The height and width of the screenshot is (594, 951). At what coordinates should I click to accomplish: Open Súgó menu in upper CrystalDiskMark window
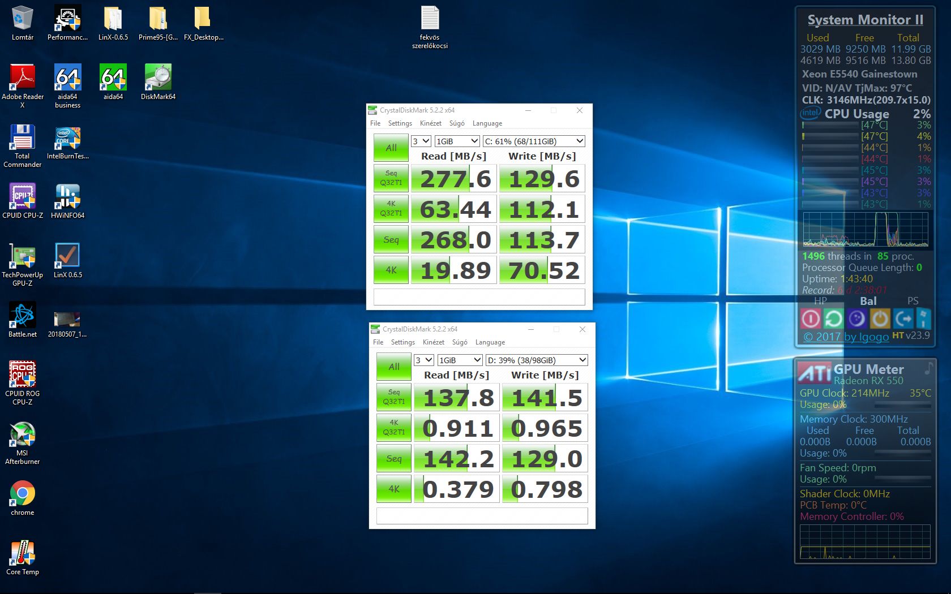pos(457,123)
